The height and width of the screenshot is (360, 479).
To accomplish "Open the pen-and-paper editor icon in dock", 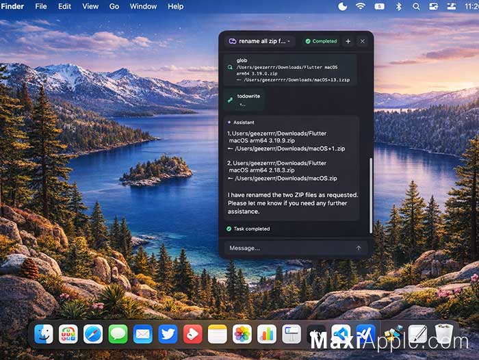I will pos(418,334).
